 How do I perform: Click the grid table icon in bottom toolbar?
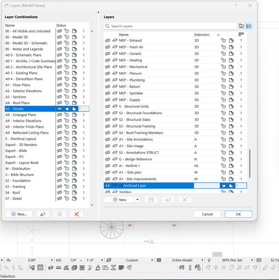(121, 268)
